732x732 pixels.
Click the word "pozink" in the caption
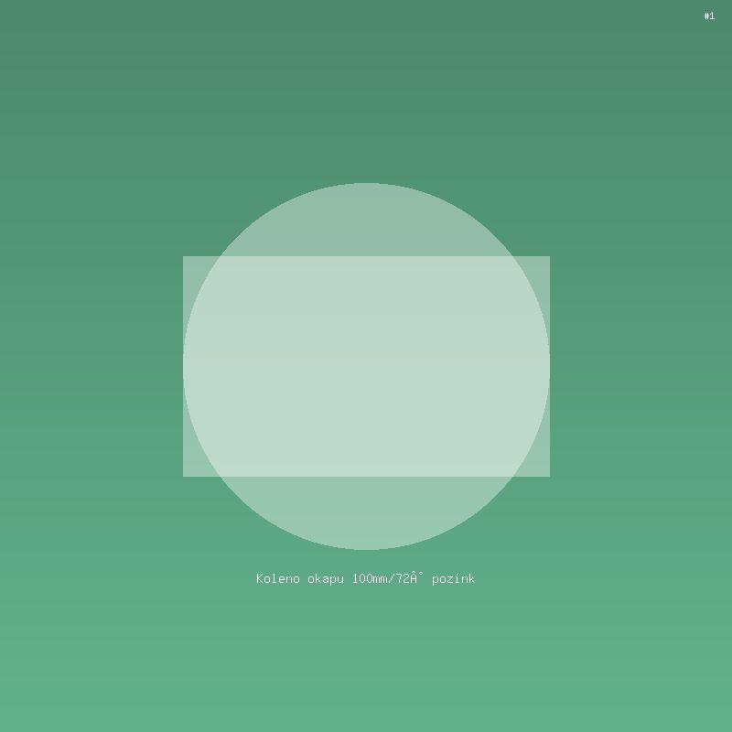click(454, 578)
